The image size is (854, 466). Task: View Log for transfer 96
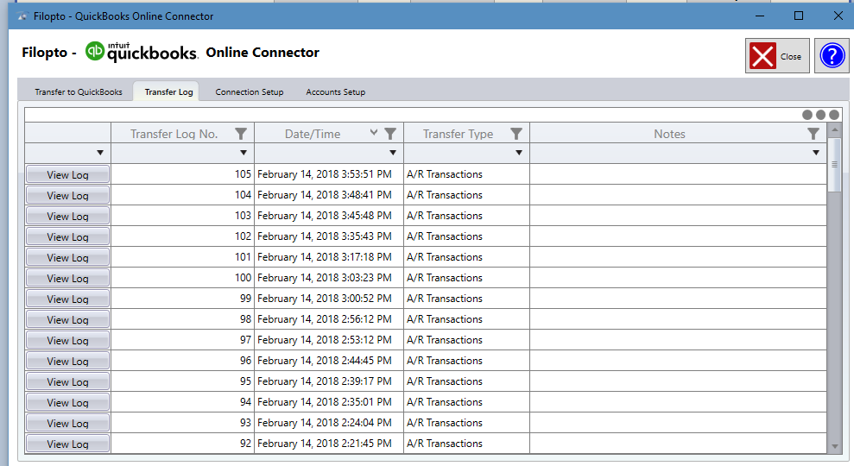[67, 361]
